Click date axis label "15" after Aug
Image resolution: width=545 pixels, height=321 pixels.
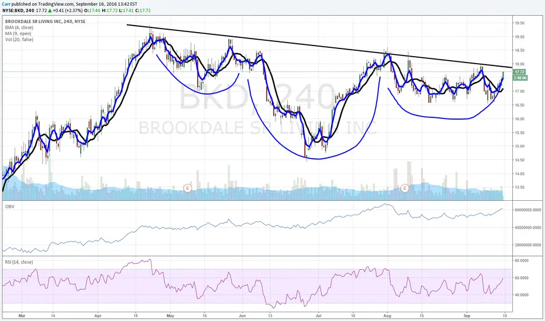tap(422, 316)
